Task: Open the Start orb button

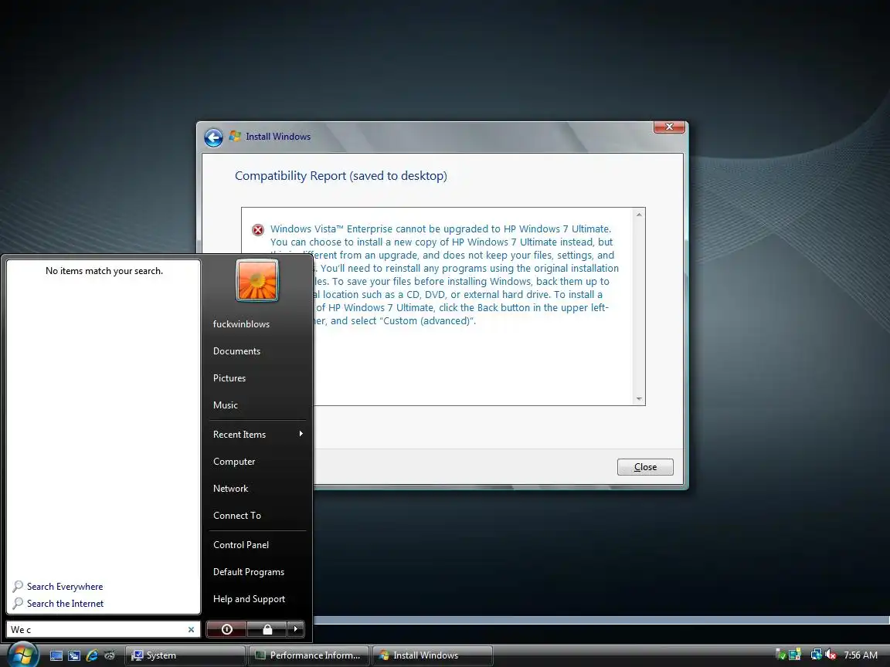Action: (x=22, y=655)
